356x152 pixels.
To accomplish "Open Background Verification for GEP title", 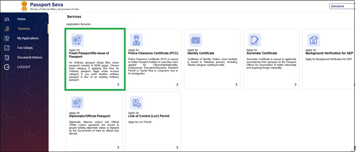I will tap(329, 53).
